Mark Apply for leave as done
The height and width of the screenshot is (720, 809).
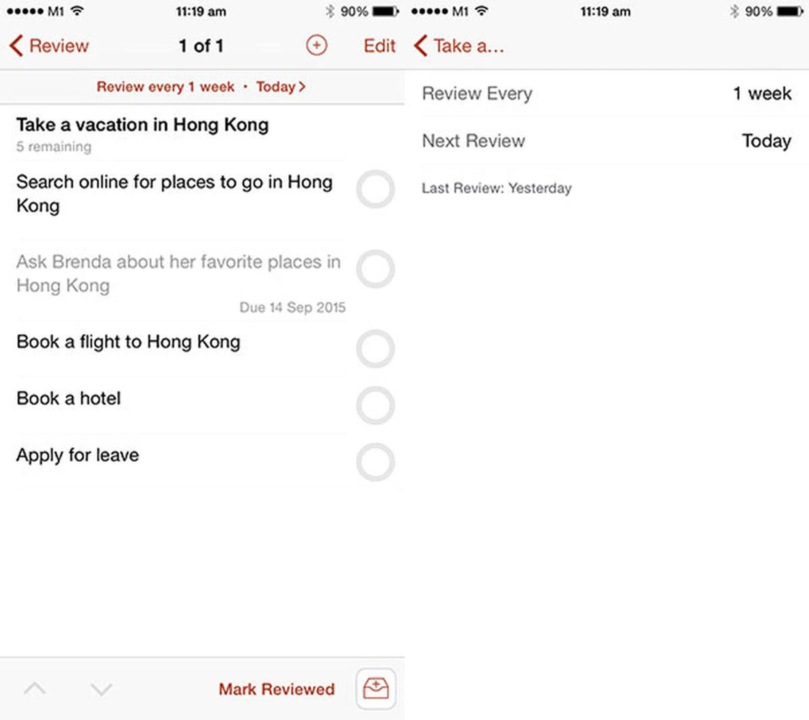pyautogui.click(x=375, y=462)
